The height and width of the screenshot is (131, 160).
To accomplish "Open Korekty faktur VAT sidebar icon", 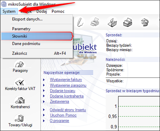I will click(20, 84).
